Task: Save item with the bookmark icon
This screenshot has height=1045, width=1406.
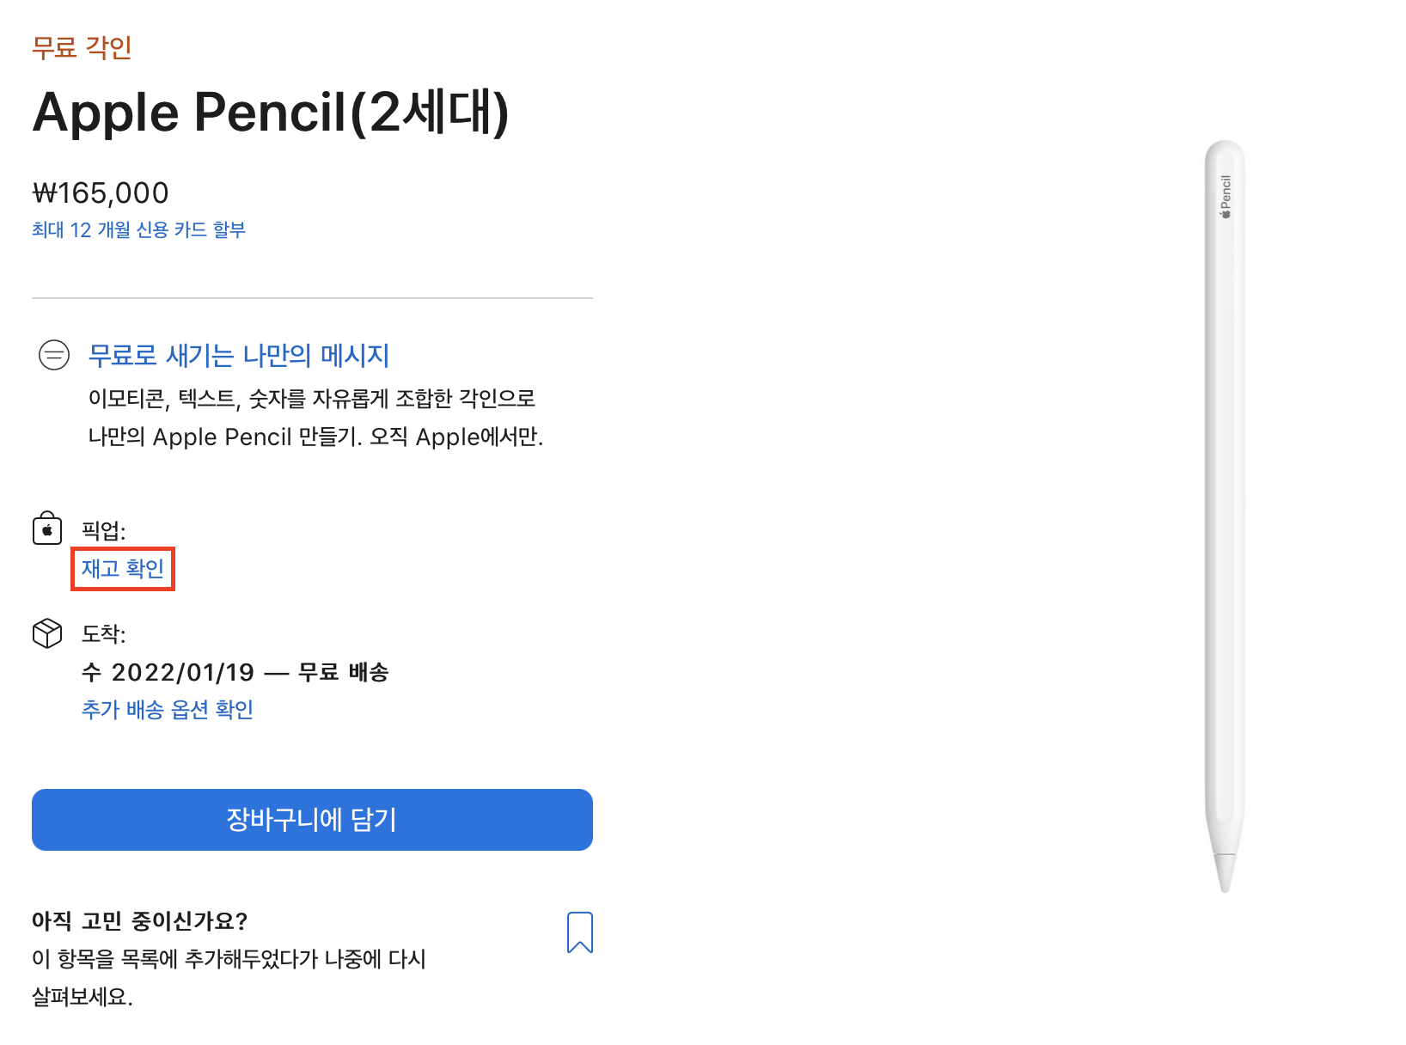Action: pyautogui.click(x=580, y=932)
